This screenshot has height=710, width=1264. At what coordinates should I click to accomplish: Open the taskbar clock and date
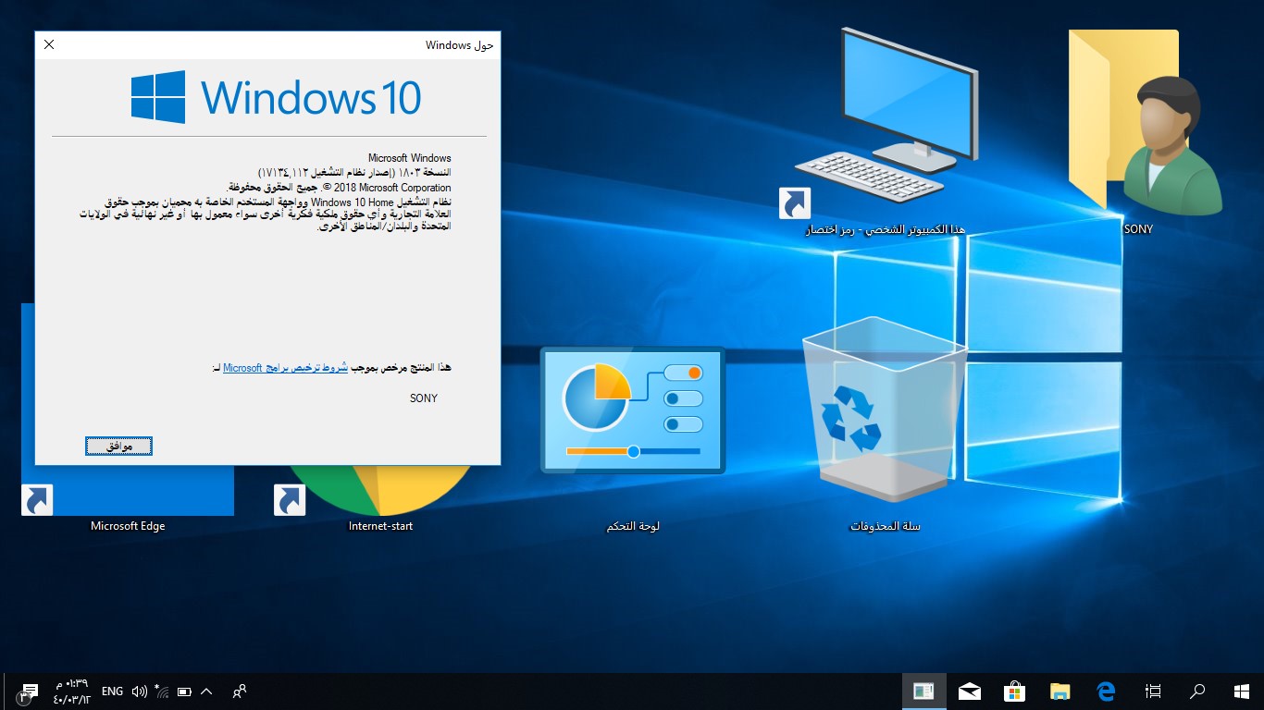pyautogui.click(x=72, y=692)
